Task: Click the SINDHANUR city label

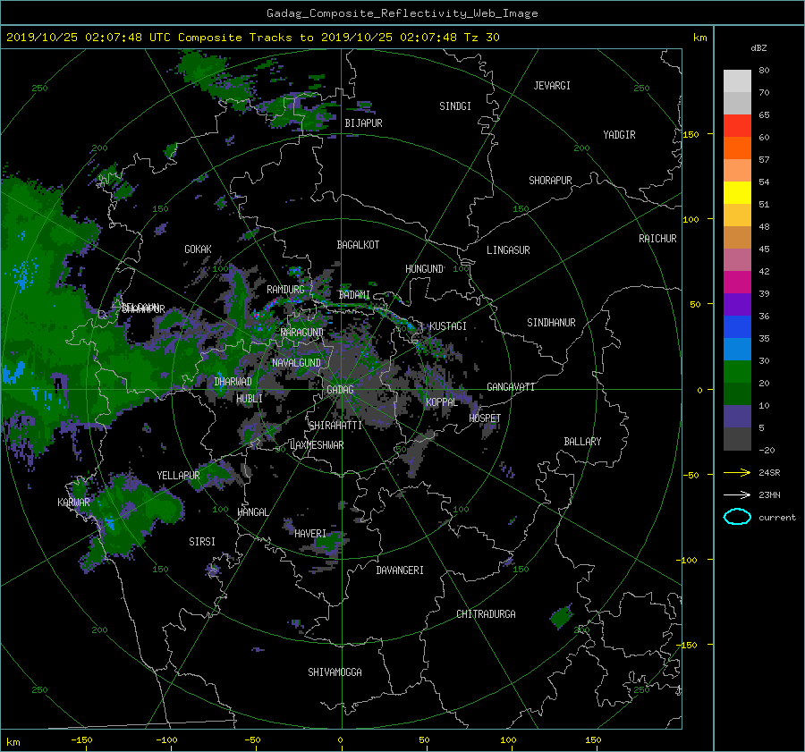Action: coord(551,323)
